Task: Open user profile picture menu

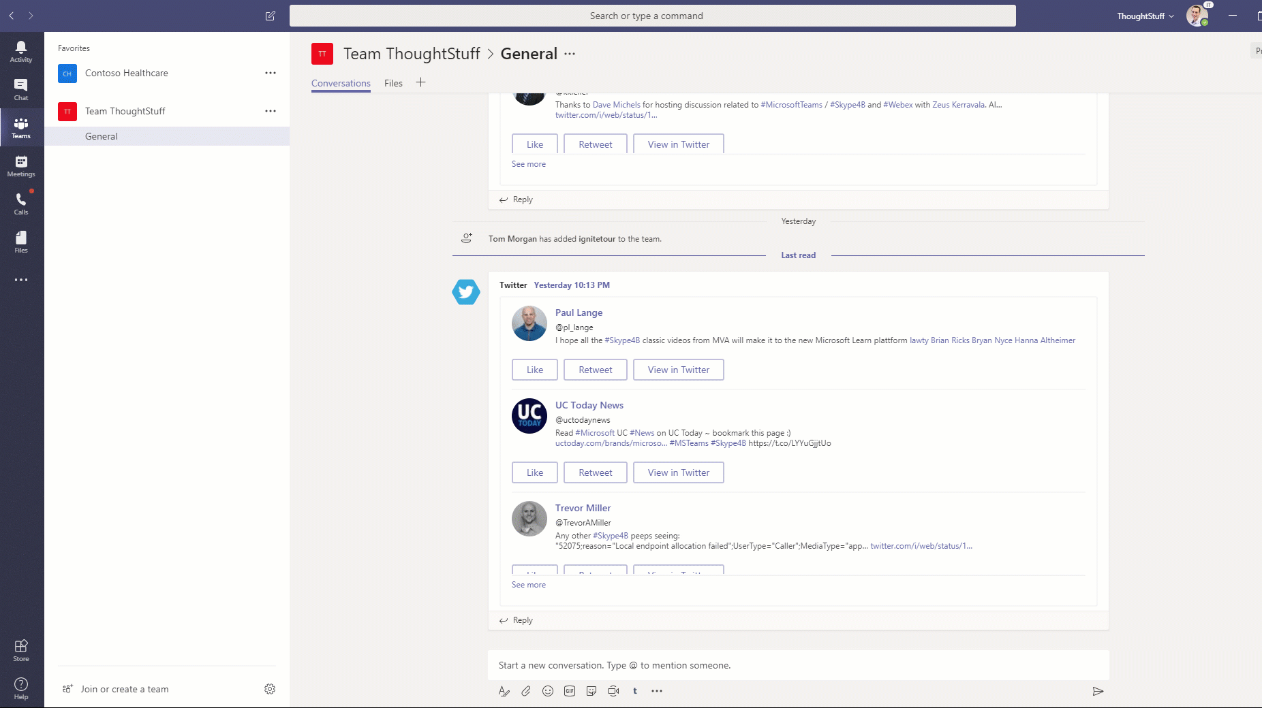Action: point(1197,16)
